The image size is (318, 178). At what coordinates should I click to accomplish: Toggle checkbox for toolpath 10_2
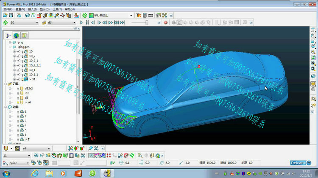[x=19, y=56]
